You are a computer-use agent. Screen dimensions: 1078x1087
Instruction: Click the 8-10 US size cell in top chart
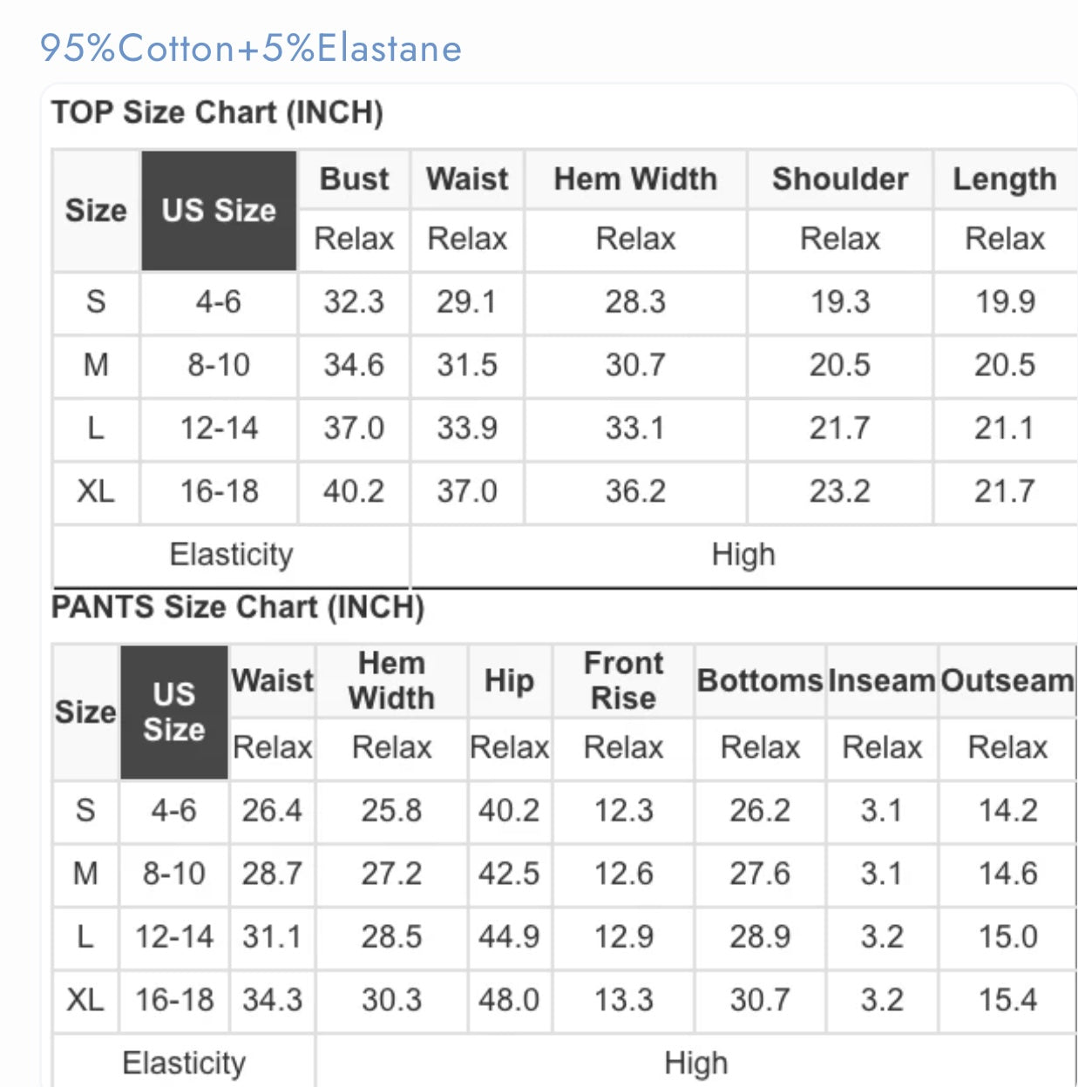pos(219,365)
